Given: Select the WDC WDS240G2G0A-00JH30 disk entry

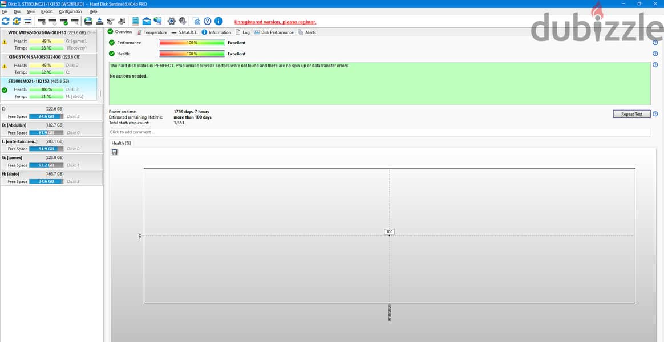Looking at the screenshot, I should click(x=48, y=40).
